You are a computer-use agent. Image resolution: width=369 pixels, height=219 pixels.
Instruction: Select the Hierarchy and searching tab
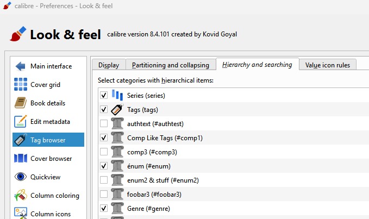(x=257, y=65)
